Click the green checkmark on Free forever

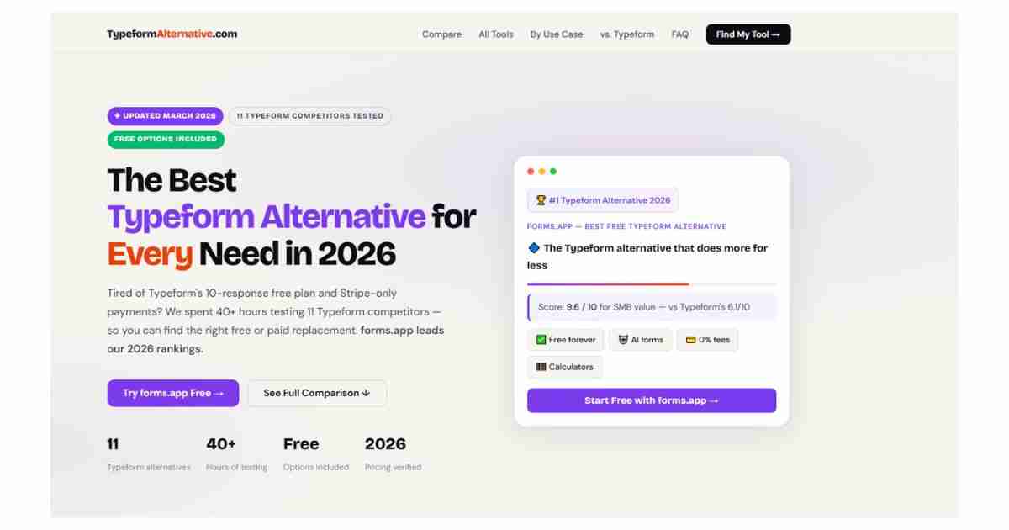tap(541, 340)
